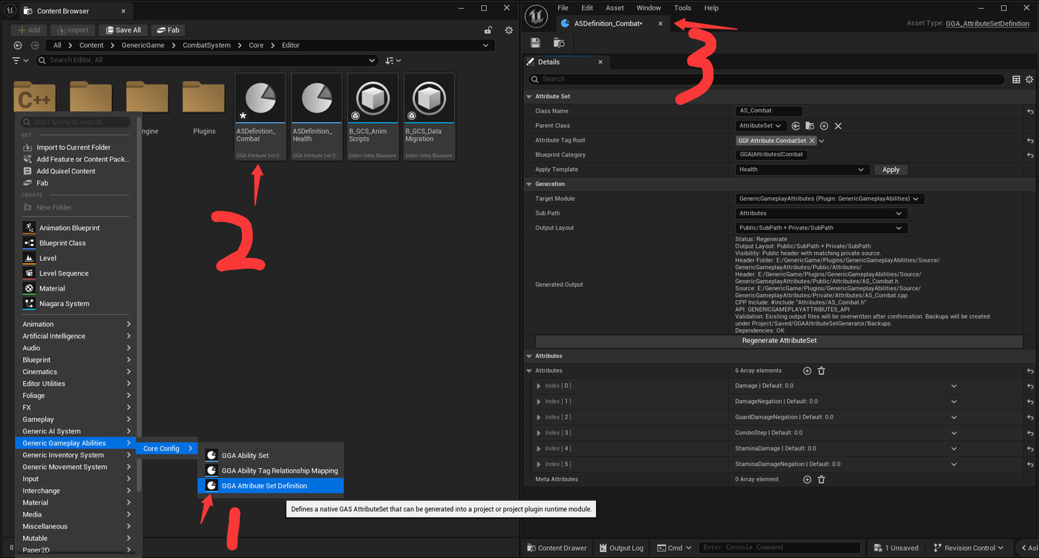
Task: Reset Index [ 3 ] ComboStep row to default
Action: [x=1030, y=433]
